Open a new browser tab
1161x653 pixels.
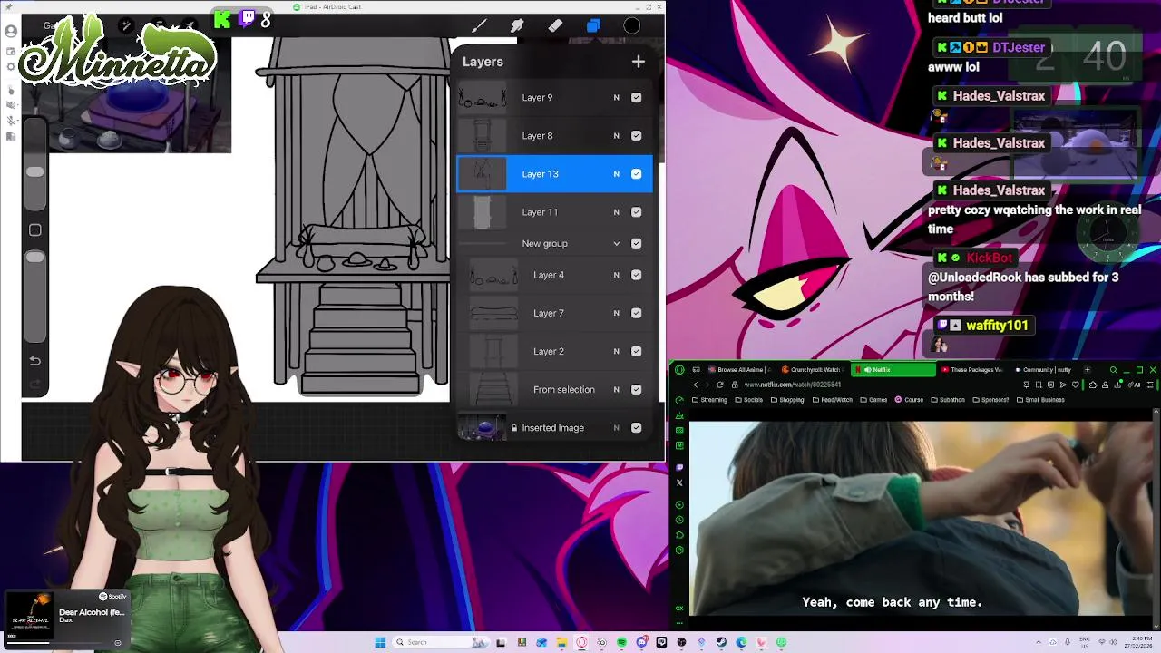tap(1088, 369)
